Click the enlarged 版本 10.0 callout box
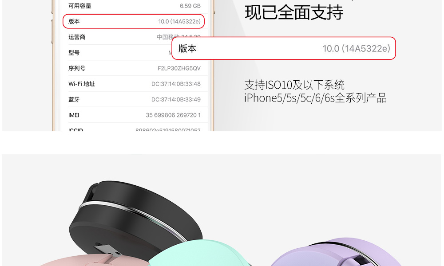444x266 pixels. [x=283, y=48]
